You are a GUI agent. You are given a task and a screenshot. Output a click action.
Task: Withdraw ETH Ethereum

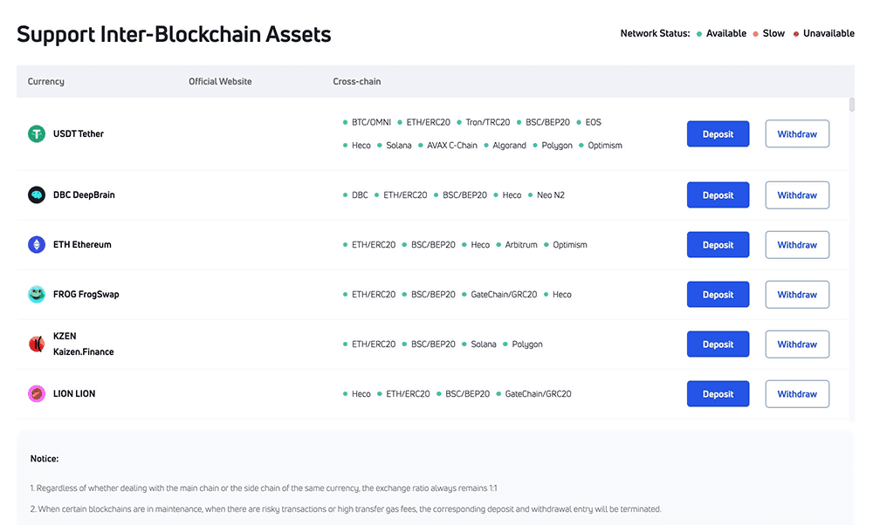point(797,245)
